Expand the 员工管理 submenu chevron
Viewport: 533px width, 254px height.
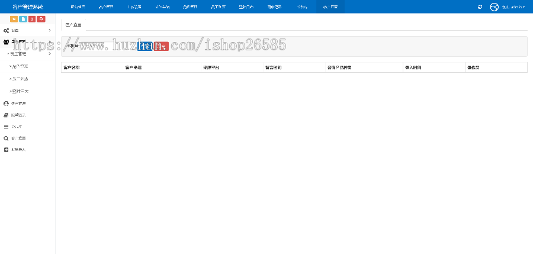[50, 54]
